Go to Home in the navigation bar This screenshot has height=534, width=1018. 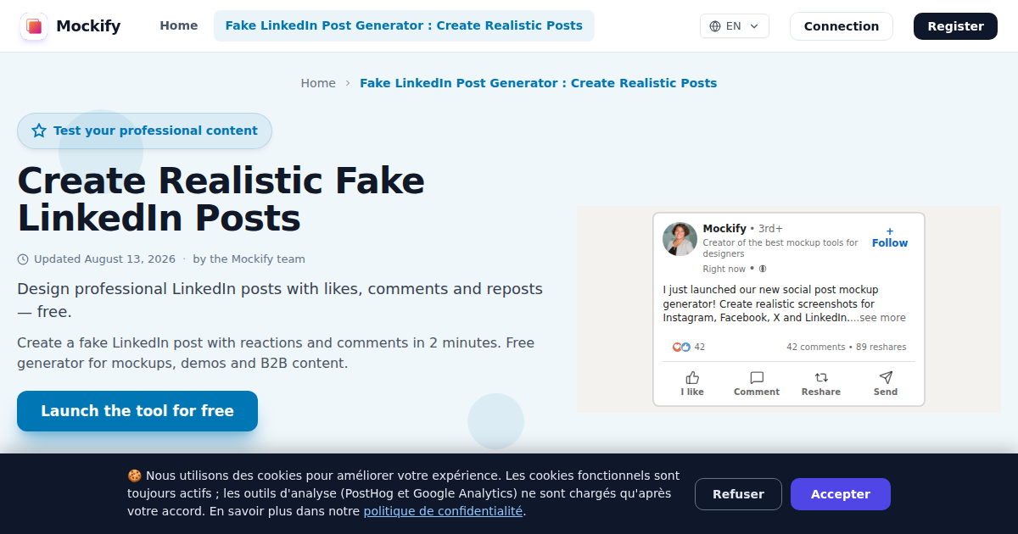(179, 26)
